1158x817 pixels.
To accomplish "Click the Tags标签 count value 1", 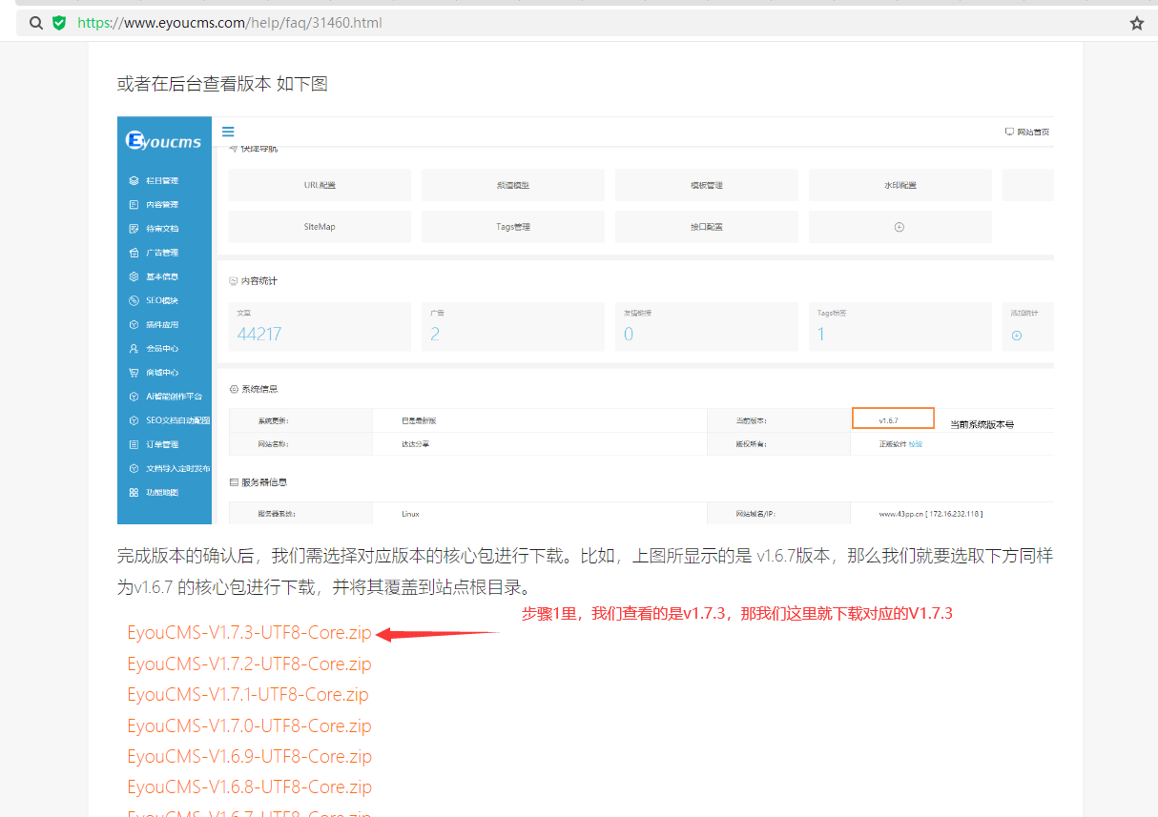I will tap(821, 334).
